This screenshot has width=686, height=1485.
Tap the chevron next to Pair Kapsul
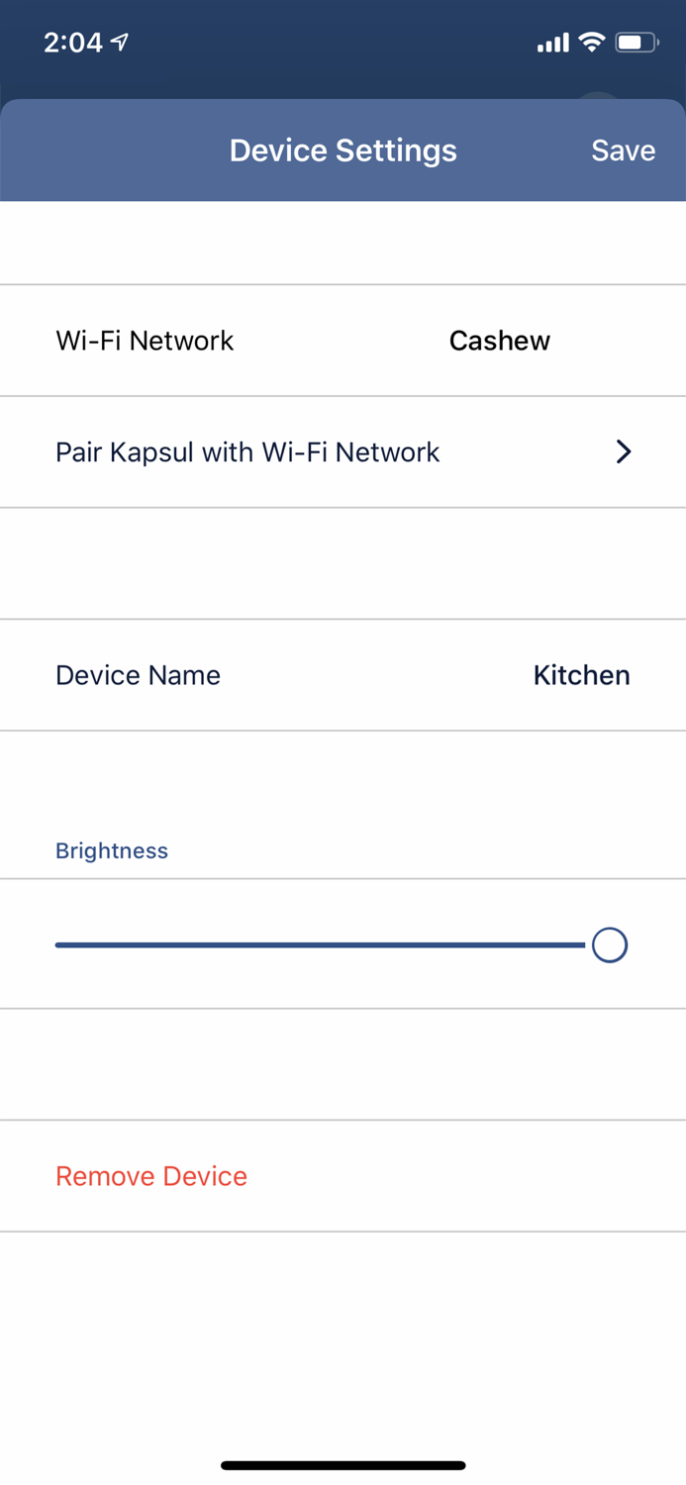[x=624, y=451]
